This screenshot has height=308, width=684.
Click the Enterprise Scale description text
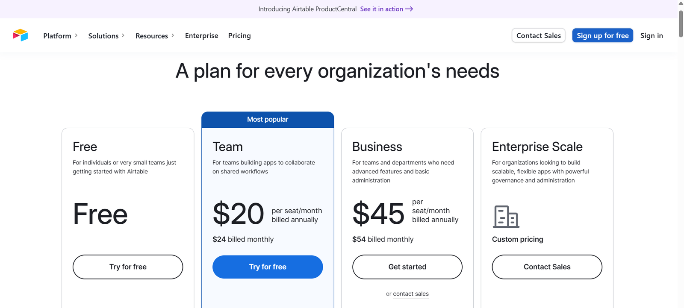[540, 171]
